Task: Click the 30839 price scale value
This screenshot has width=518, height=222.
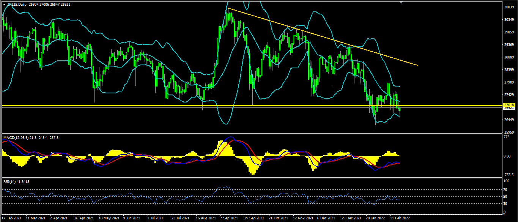Action: click(509, 7)
